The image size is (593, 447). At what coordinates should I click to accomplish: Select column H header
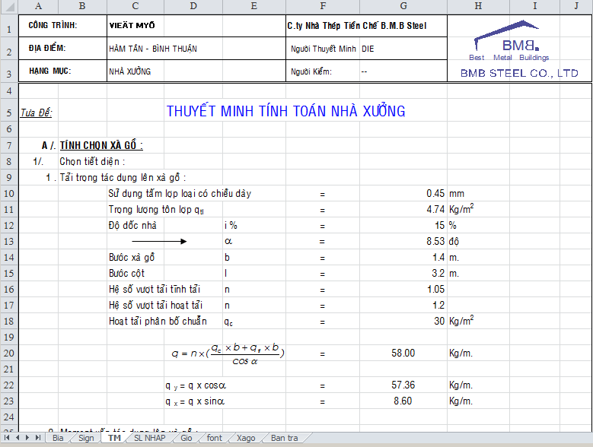click(478, 6)
